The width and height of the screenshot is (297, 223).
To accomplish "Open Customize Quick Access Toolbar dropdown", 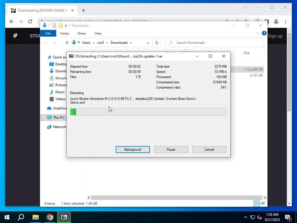I will pos(66,26).
